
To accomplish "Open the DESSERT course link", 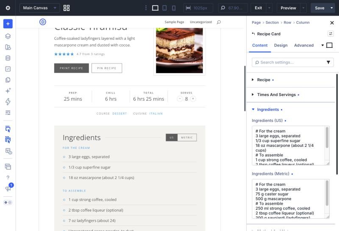I will coord(119,113).
